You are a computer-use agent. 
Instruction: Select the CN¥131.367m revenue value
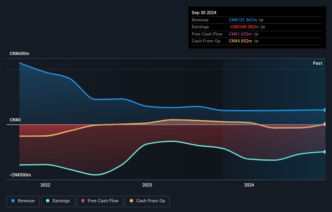tap(243, 20)
